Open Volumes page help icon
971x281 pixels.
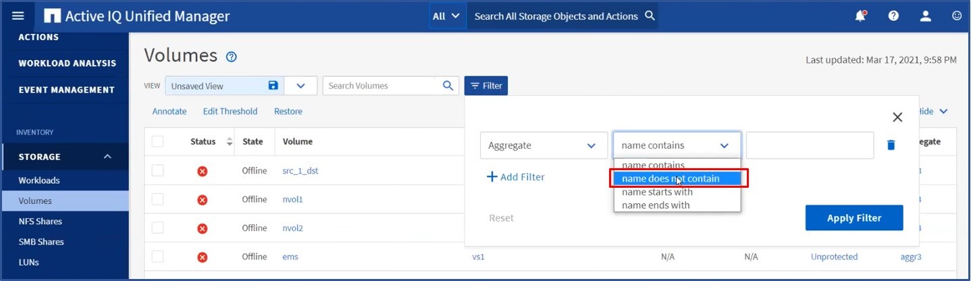(231, 57)
